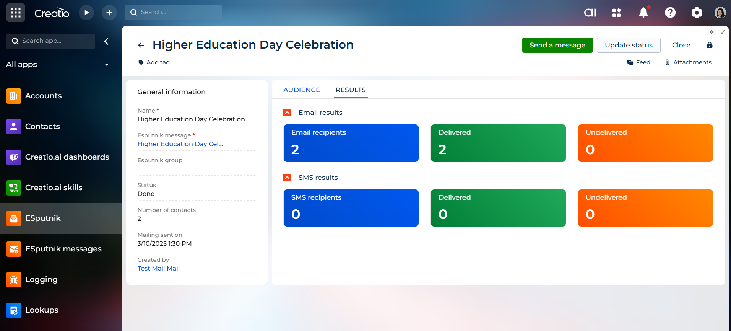
Task: Click the SMS Delivered green tile
Action: coord(498,208)
